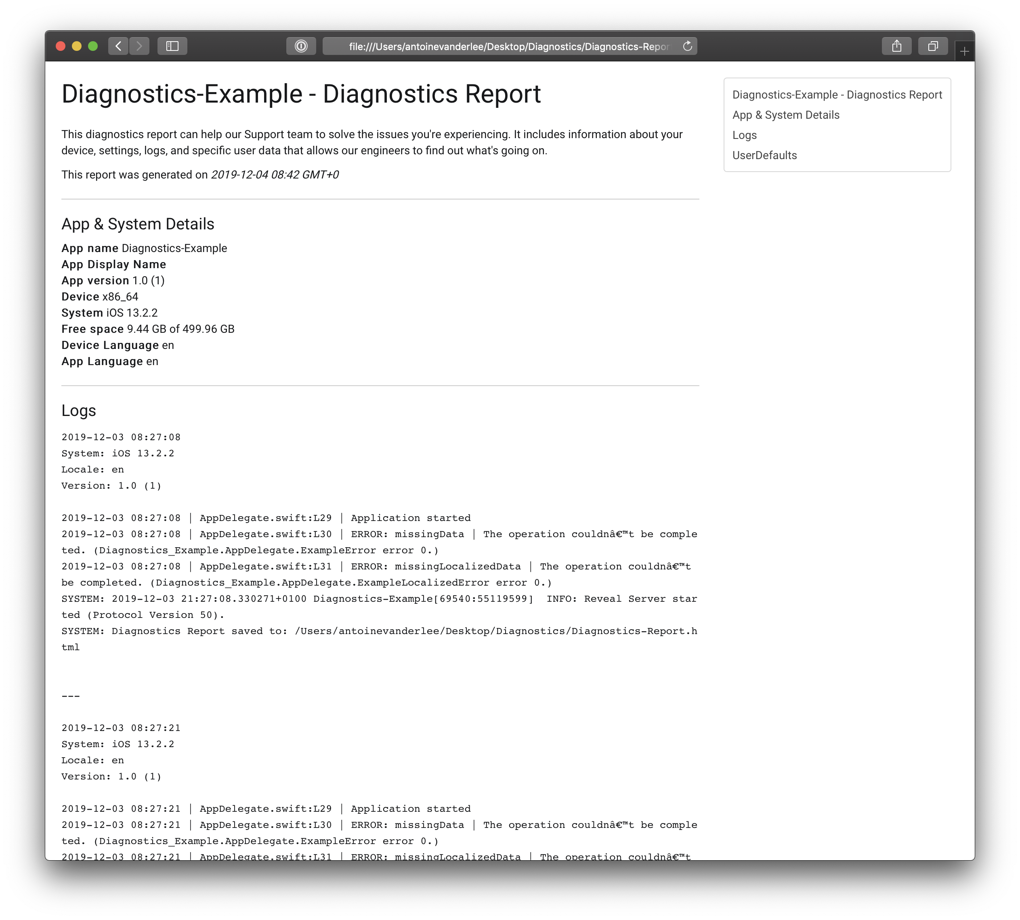Click the file URL address bar

tap(508, 46)
